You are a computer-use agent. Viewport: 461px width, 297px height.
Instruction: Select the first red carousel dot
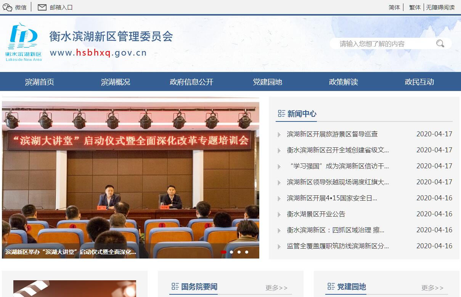223,252
